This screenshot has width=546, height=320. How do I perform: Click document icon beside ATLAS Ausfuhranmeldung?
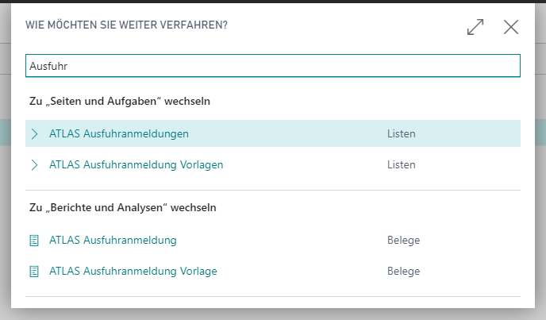(x=34, y=240)
